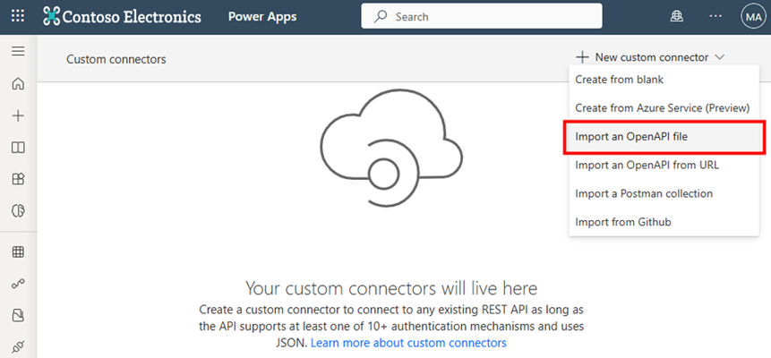Image resolution: width=771 pixels, height=358 pixels.
Task: Select Import an OpenAPI file
Action: (664, 137)
